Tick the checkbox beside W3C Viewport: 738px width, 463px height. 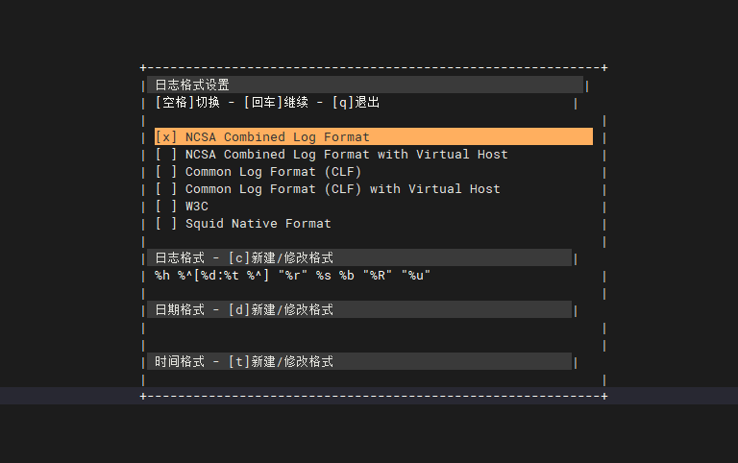tap(166, 207)
